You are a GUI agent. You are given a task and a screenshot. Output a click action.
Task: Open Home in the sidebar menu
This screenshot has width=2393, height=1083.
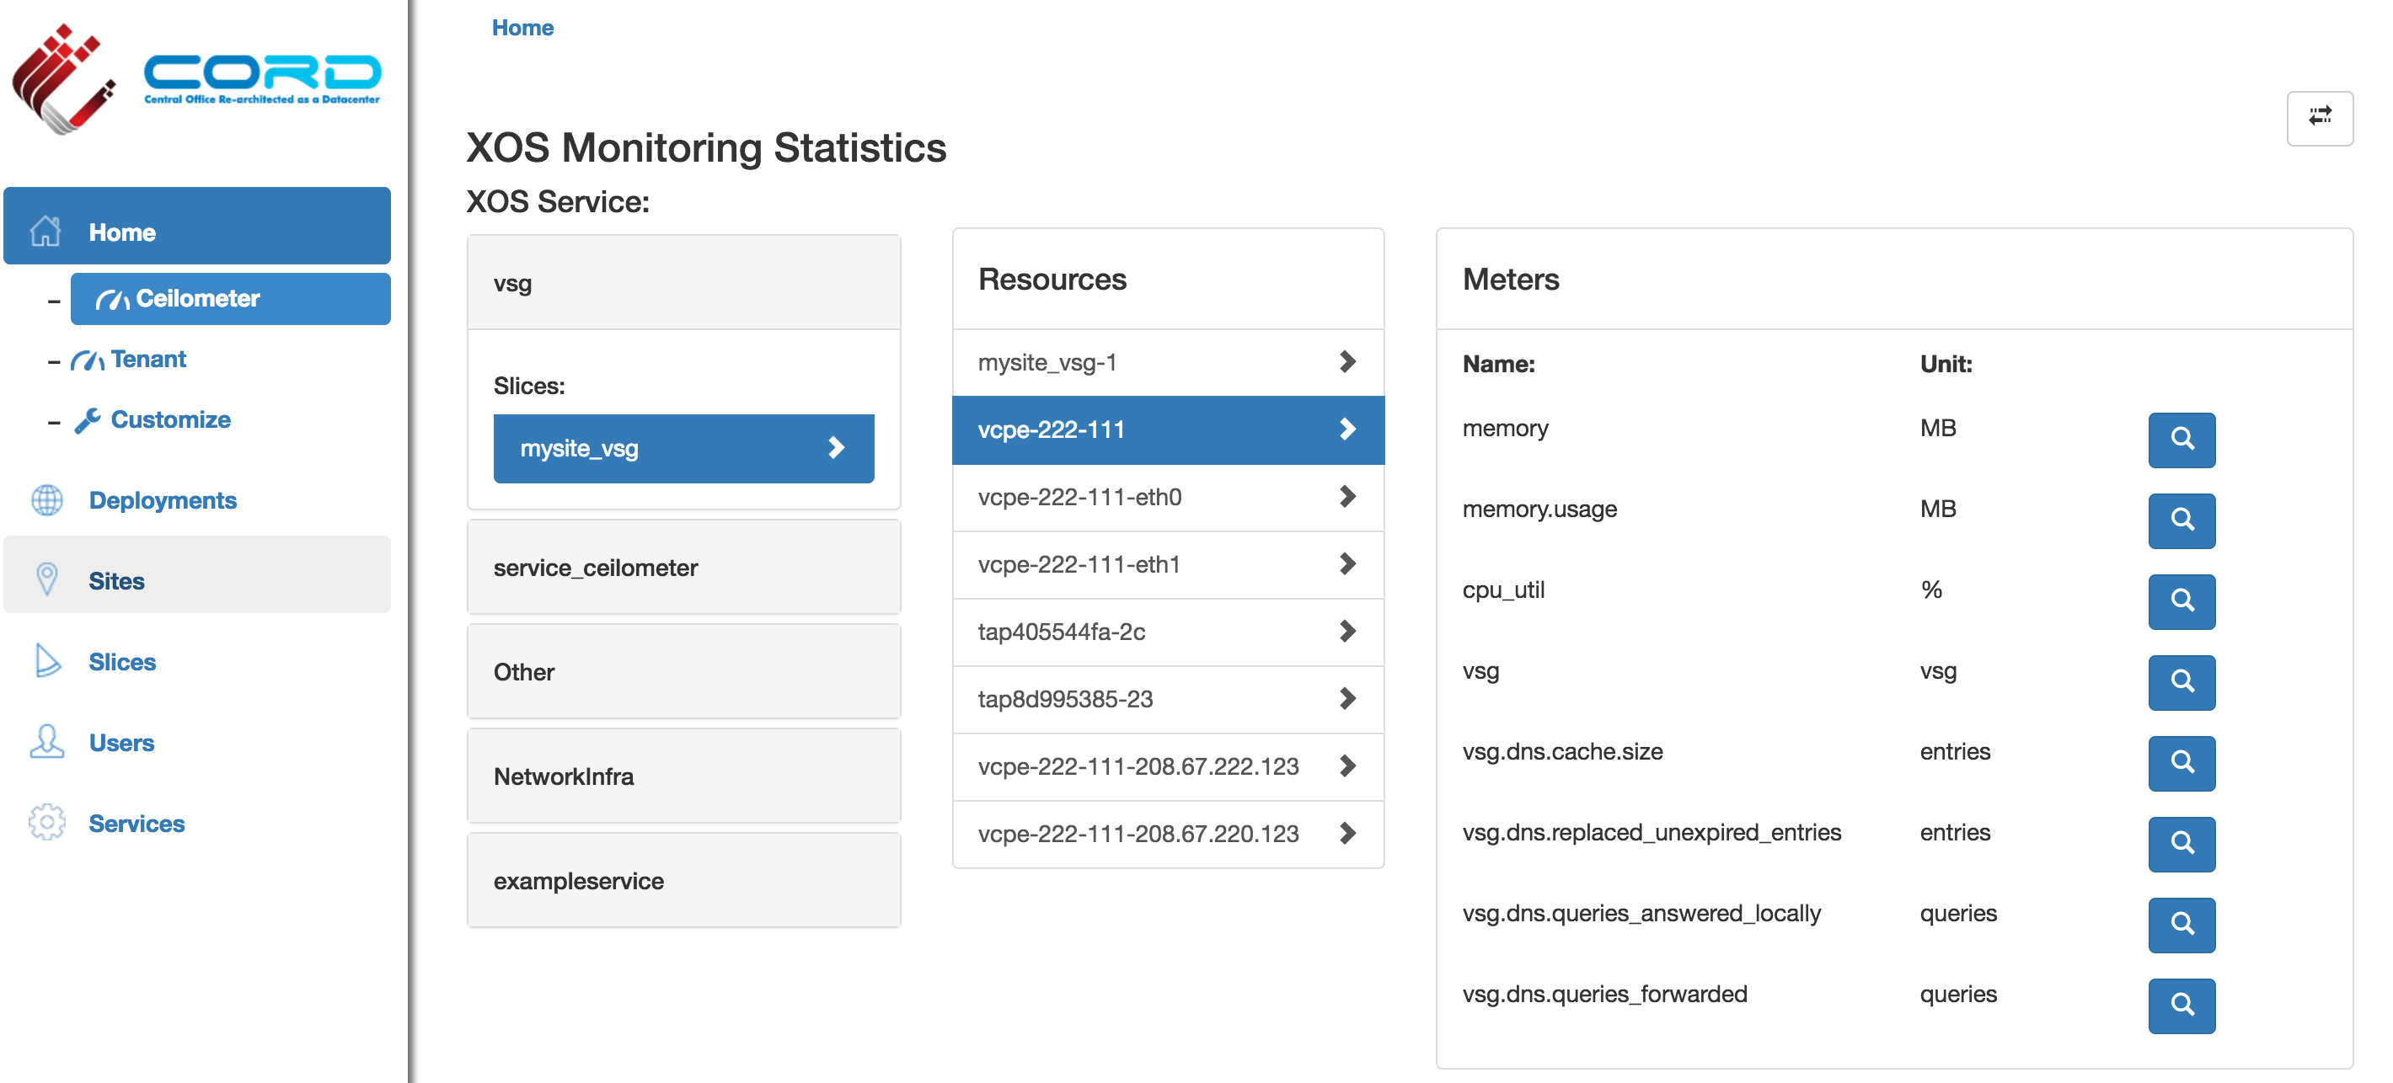pyautogui.click(x=197, y=226)
